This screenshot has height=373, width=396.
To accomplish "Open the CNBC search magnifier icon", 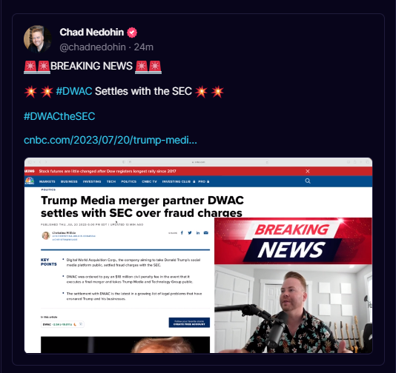I will 308,181.
